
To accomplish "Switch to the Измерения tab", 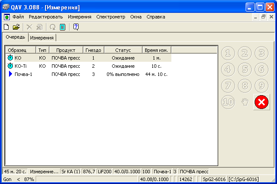I will [x=42, y=38].
